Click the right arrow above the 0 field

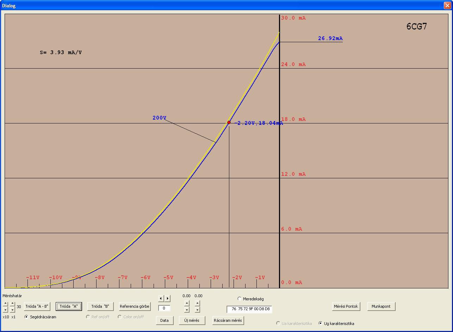pyautogui.click(x=168, y=298)
